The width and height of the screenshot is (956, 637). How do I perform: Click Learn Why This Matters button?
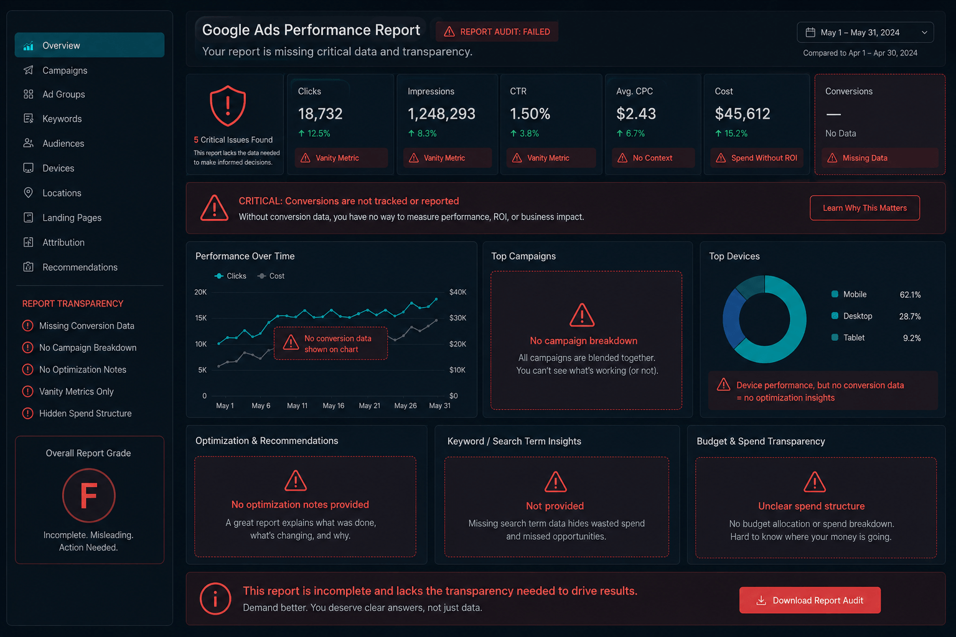click(865, 208)
